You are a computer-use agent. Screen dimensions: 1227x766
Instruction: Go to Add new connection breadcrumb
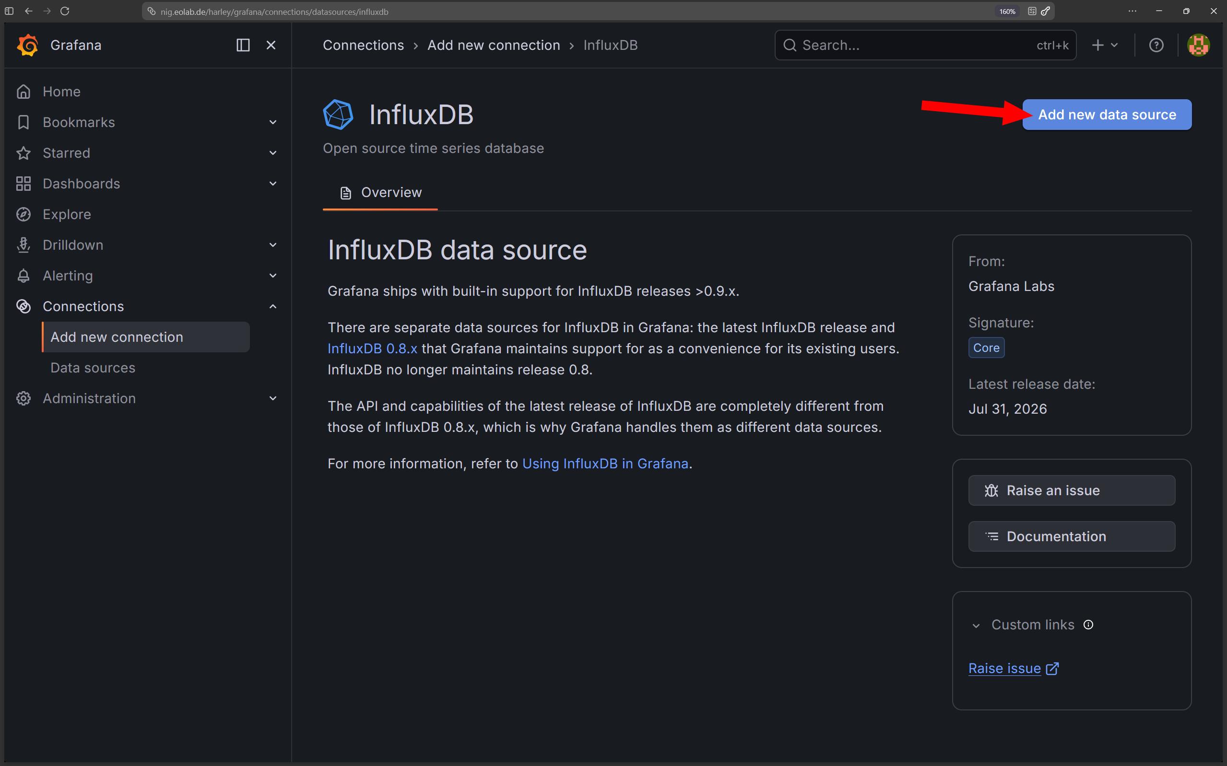(x=494, y=45)
